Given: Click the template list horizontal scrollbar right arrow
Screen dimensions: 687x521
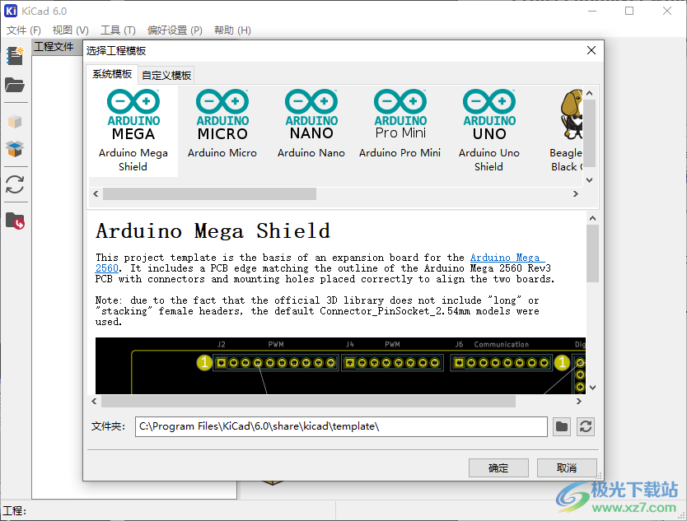Looking at the screenshot, I should pos(577,194).
